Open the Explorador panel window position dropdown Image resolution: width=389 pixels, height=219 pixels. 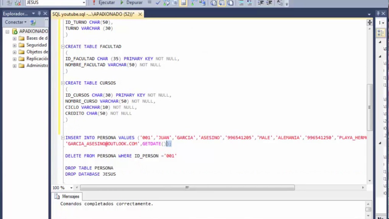point(33,14)
